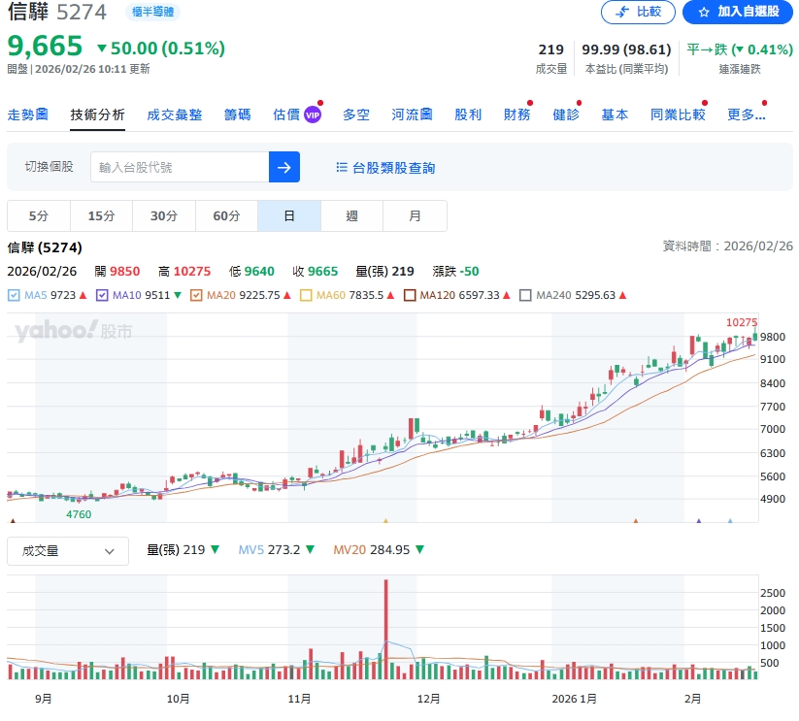Open the 走勢圖 tab
The height and width of the screenshot is (721, 799).
27,115
